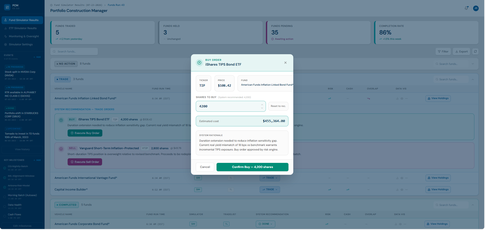Check Data Health milestone

click(5, 207)
